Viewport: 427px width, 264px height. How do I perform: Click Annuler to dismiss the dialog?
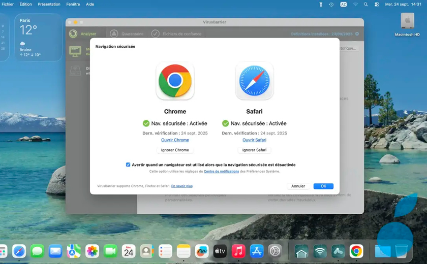click(298, 186)
